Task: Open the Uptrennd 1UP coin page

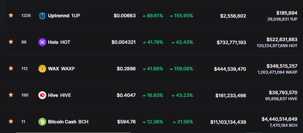Action: click(x=64, y=16)
